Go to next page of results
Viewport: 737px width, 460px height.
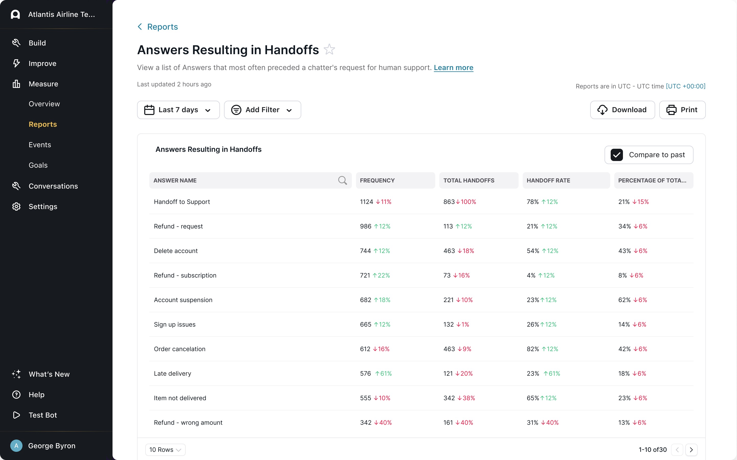(691, 450)
